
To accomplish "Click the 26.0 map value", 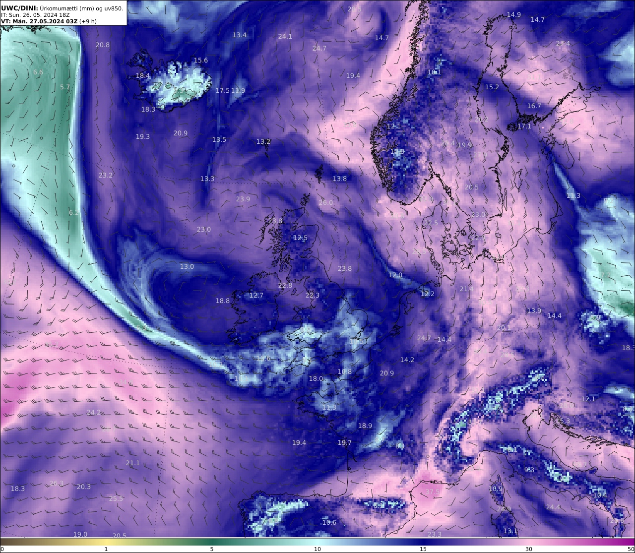I will [x=326, y=203].
